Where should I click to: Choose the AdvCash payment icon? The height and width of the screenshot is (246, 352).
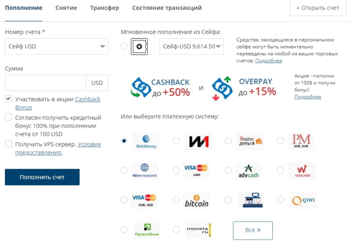click(x=249, y=171)
